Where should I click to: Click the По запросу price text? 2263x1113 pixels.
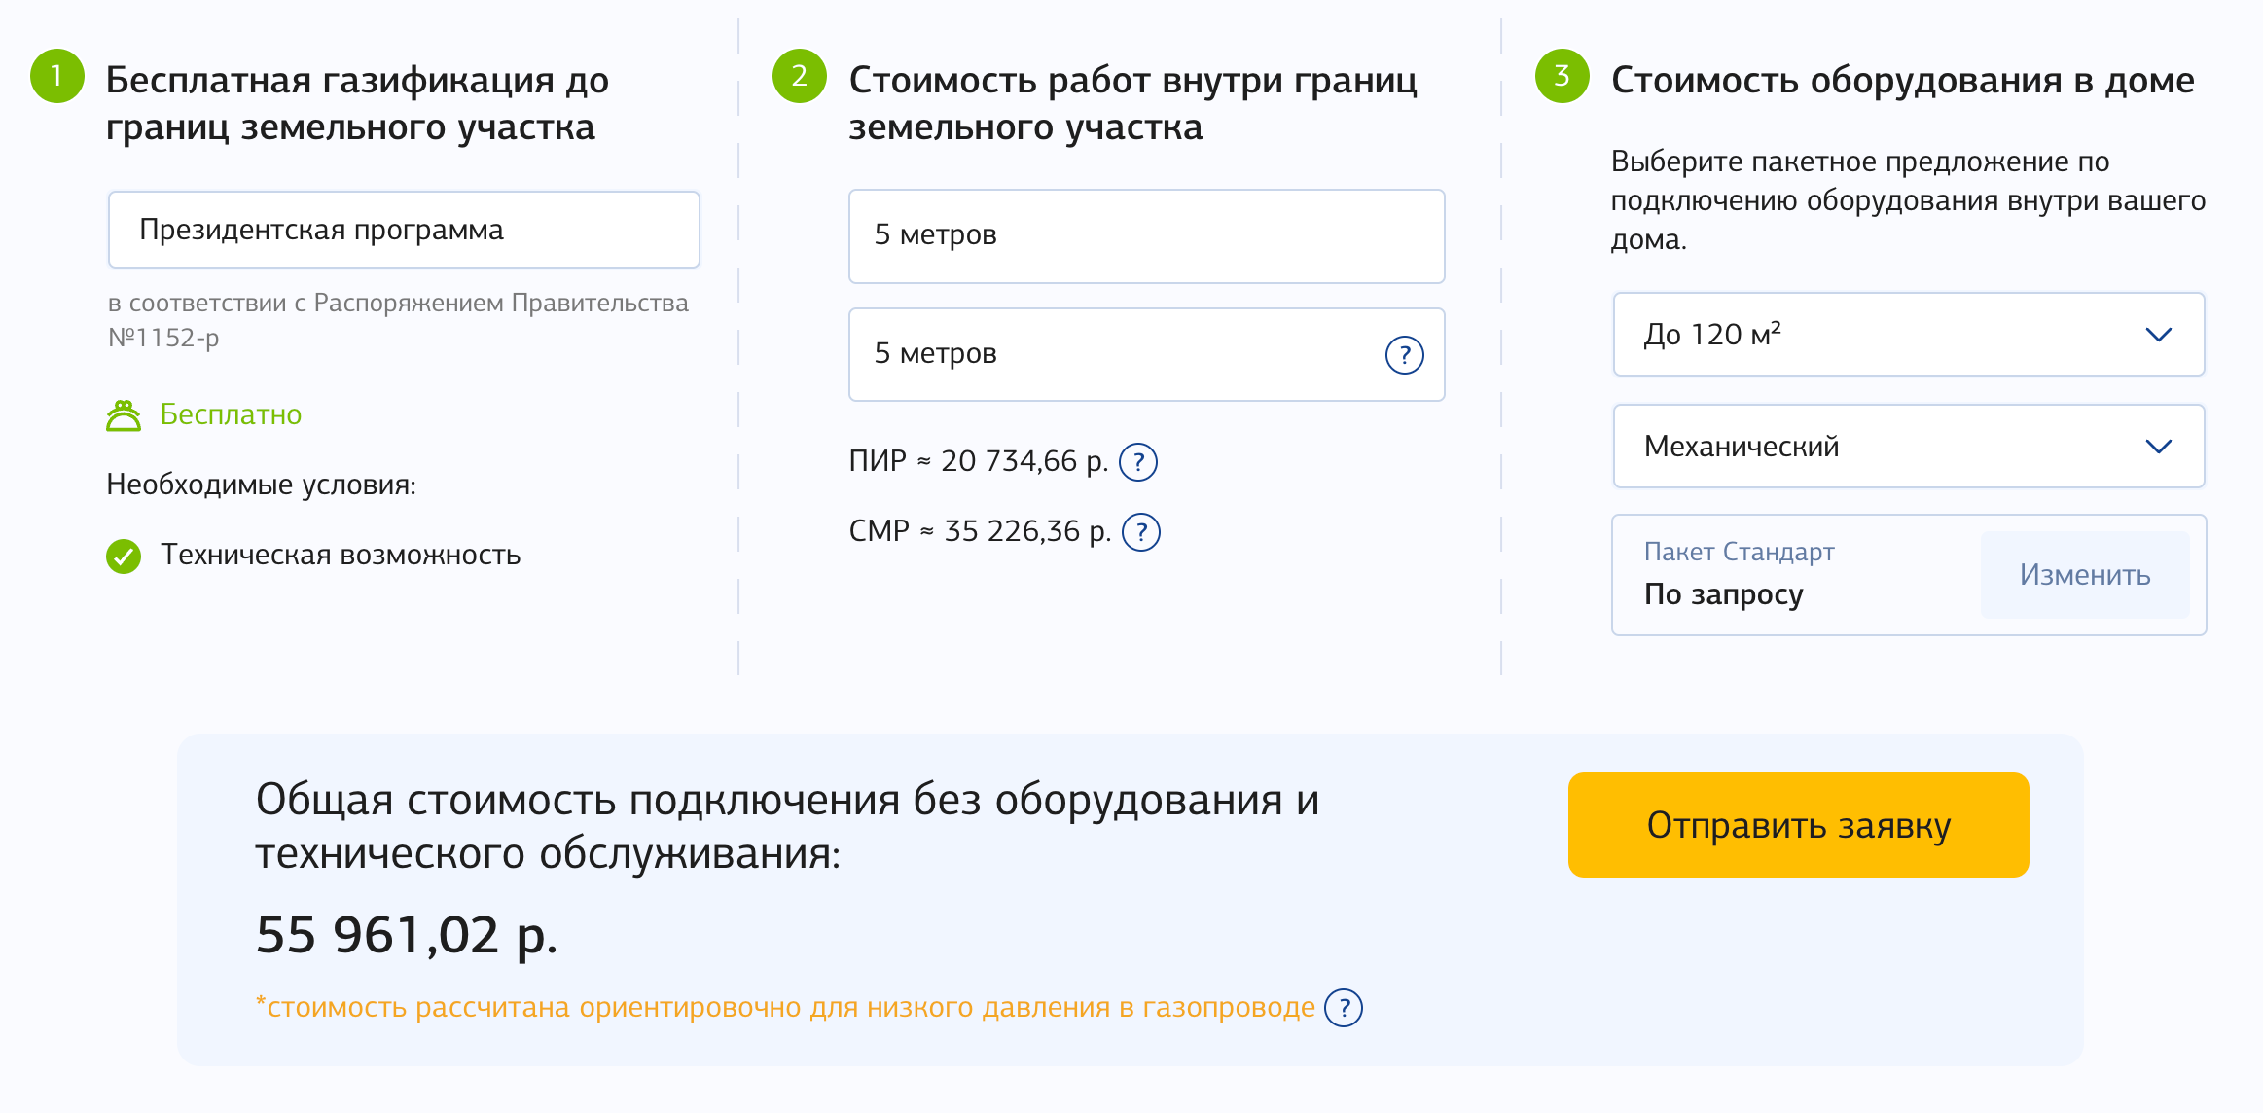pyautogui.click(x=1723, y=594)
